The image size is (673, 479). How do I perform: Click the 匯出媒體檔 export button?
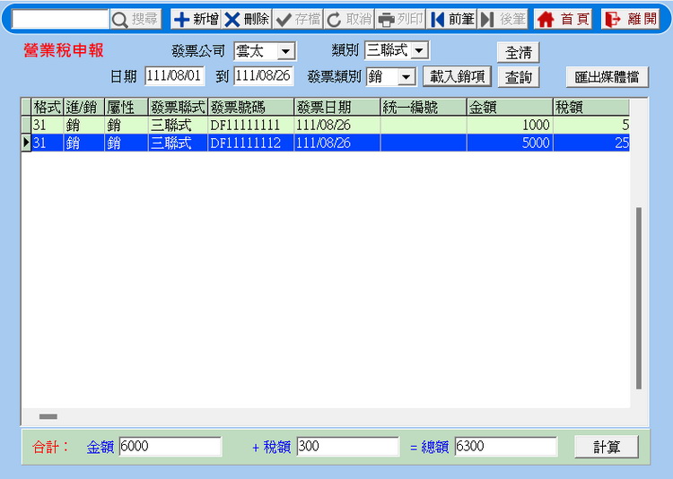click(x=607, y=77)
